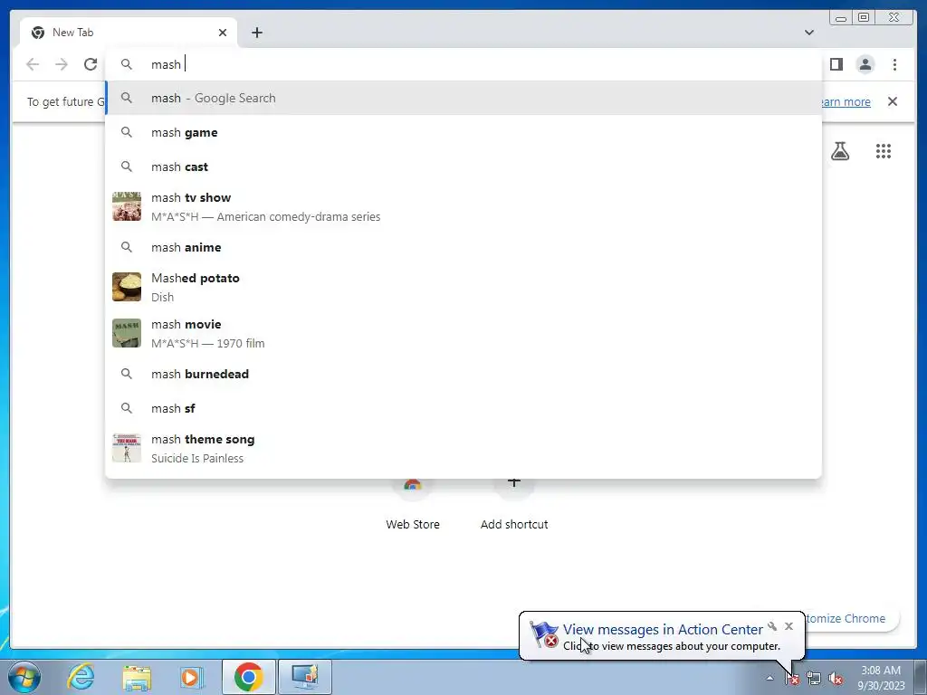Screen dimensions: 927x695
Task: Click the wrench icon in Action Center balloon
Action: pos(772,626)
